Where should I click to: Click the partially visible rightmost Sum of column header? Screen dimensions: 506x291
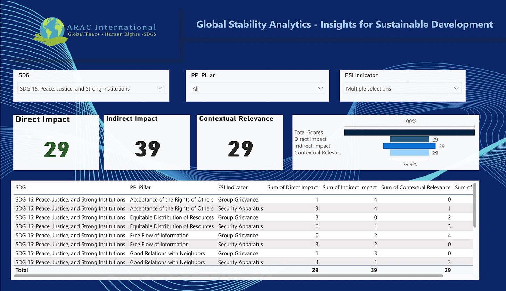click(x=464, y=187)
